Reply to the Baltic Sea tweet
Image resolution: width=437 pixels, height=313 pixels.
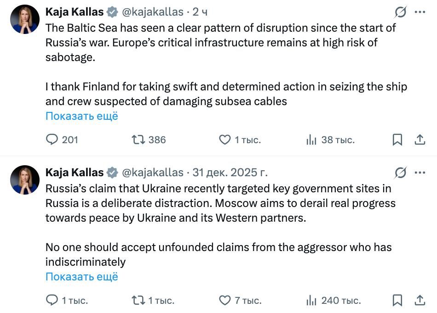(53, 140)
